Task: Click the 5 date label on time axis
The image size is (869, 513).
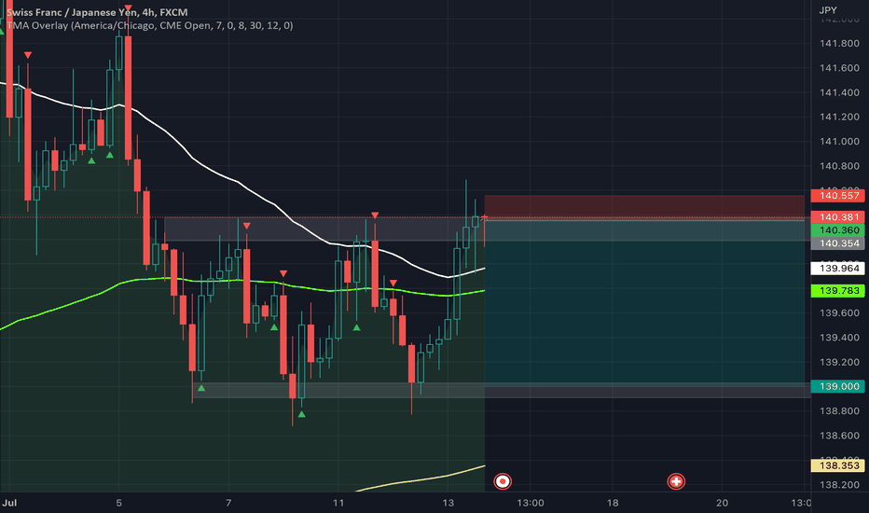Action: click(118, 503)
